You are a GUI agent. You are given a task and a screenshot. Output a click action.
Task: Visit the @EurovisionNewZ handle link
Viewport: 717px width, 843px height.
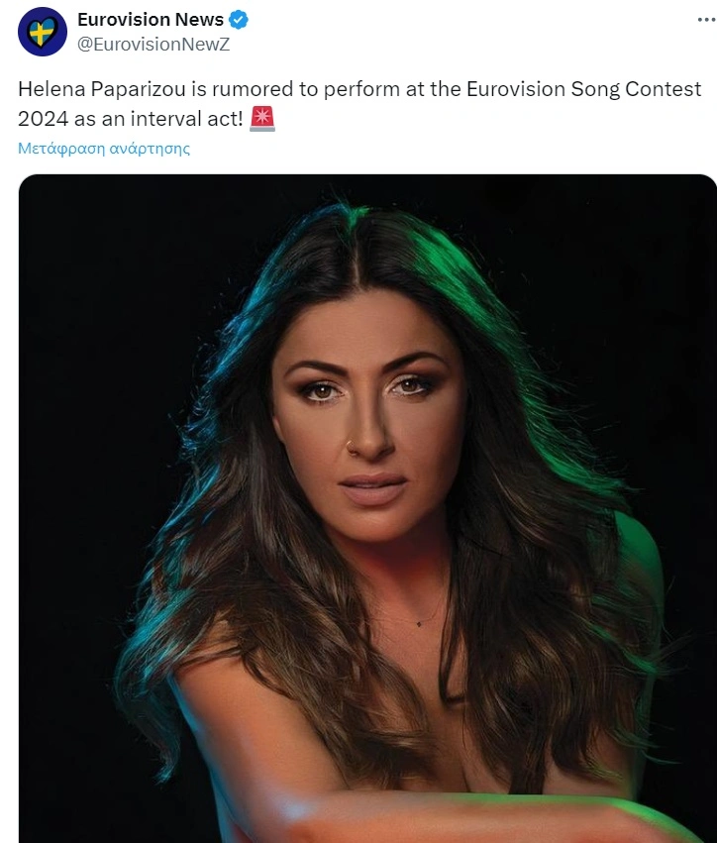[x=154, y=45]
